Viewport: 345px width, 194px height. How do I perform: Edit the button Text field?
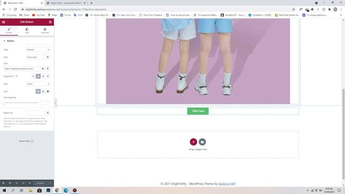click(36, 57)
